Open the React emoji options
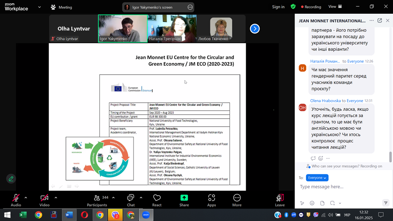Image resolution: width=393 pixels, height=221 pixels. pyautogui.click(x=157, y=198)
